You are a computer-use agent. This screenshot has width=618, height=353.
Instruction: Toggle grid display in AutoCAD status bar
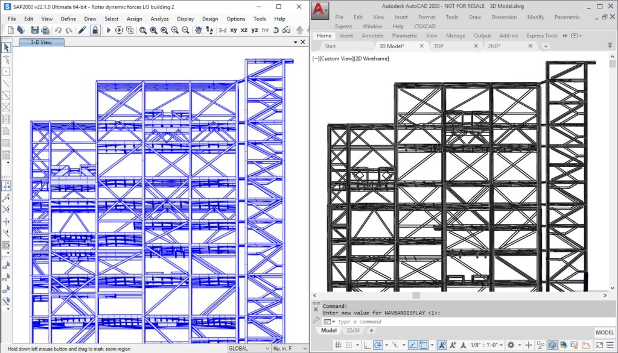point(339,345)
